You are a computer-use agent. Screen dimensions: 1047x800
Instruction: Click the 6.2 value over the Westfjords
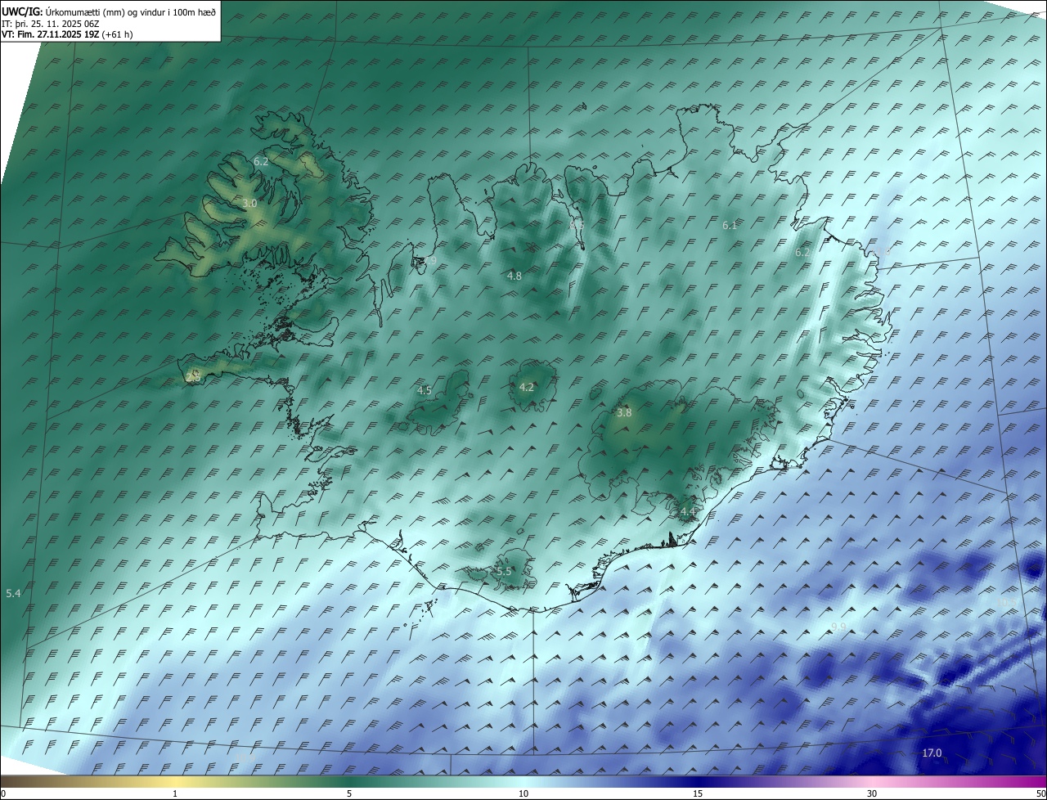pos(261,162)
